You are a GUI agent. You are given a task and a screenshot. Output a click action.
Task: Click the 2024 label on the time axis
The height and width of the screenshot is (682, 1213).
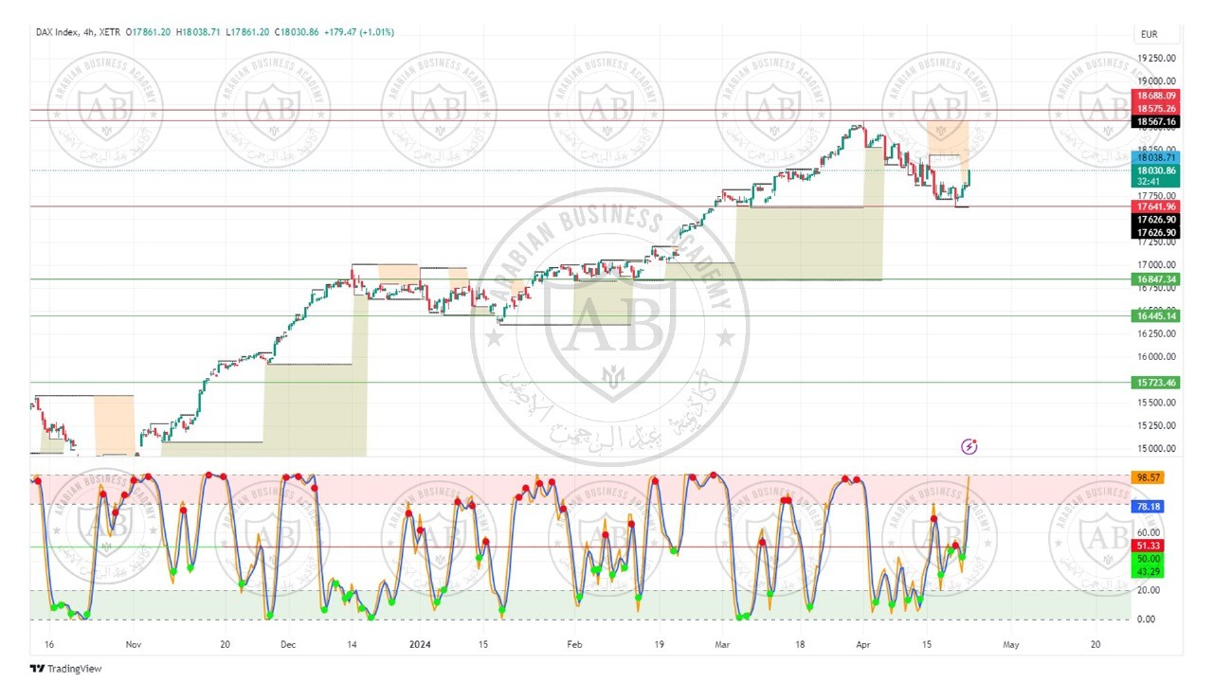click(x=420, y=644)
